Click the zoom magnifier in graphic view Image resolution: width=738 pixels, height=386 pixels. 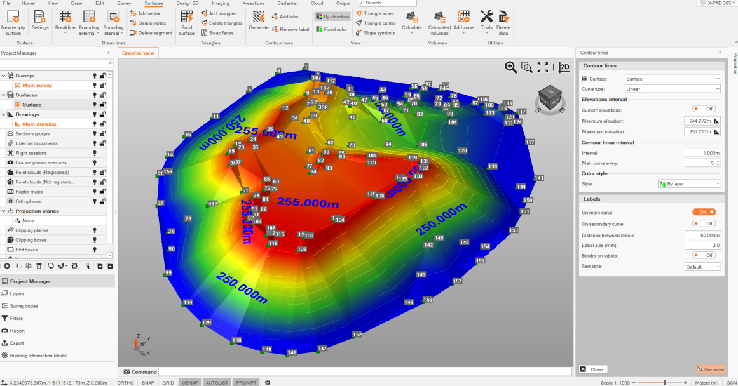click(511, 67)
